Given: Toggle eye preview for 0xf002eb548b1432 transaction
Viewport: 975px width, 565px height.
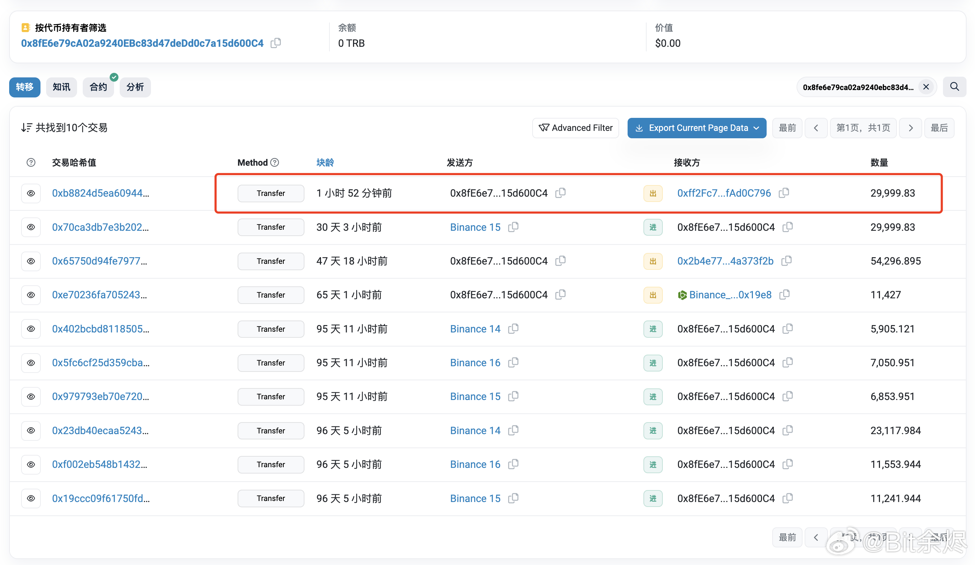Looking at the screenshot, I should [31, 464].
